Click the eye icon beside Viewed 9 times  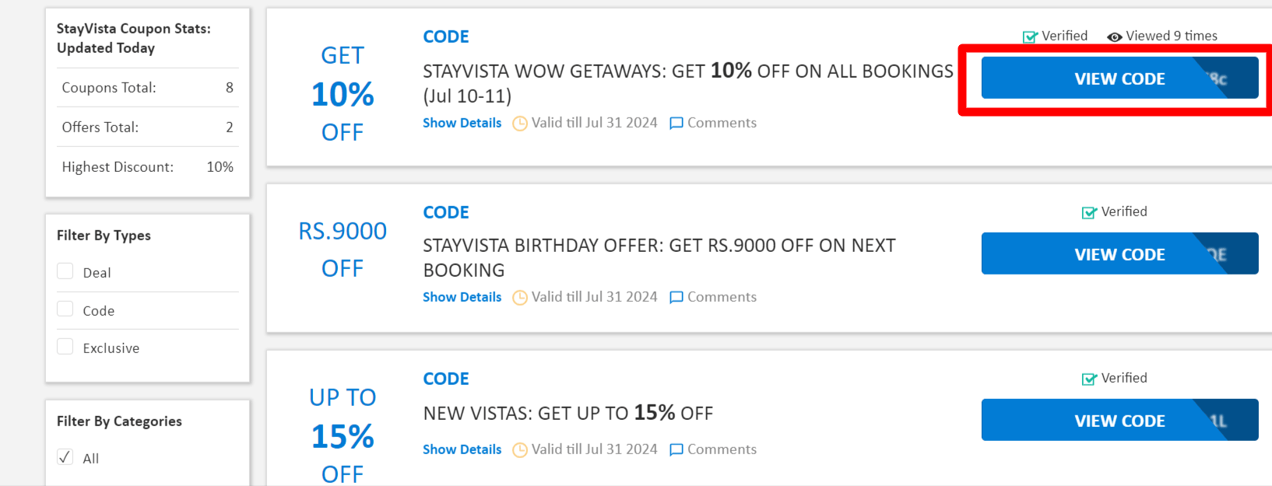point(1114,37)
